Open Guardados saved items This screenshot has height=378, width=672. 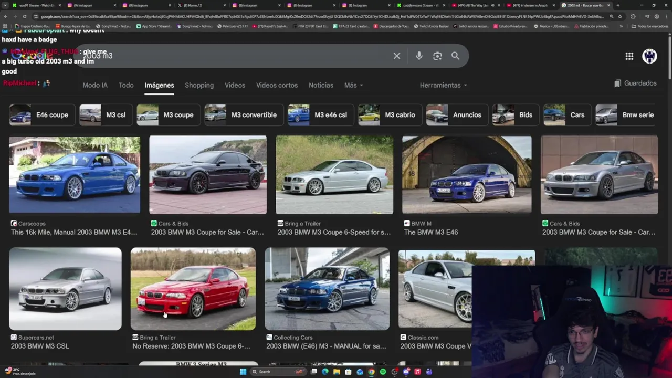tap(635, 83)
